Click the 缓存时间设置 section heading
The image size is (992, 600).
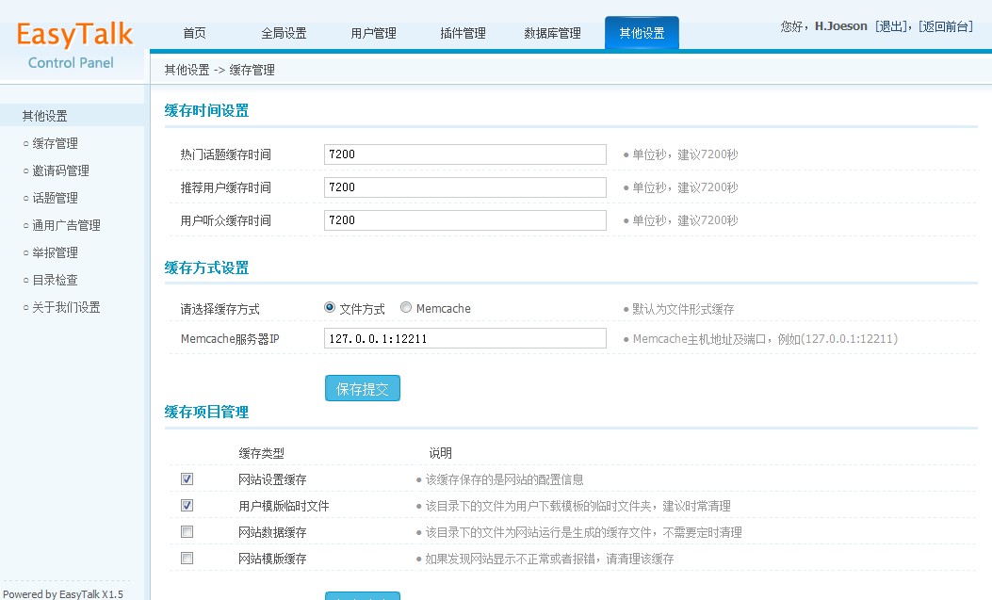pyautogui.click(x=206, y=110)
